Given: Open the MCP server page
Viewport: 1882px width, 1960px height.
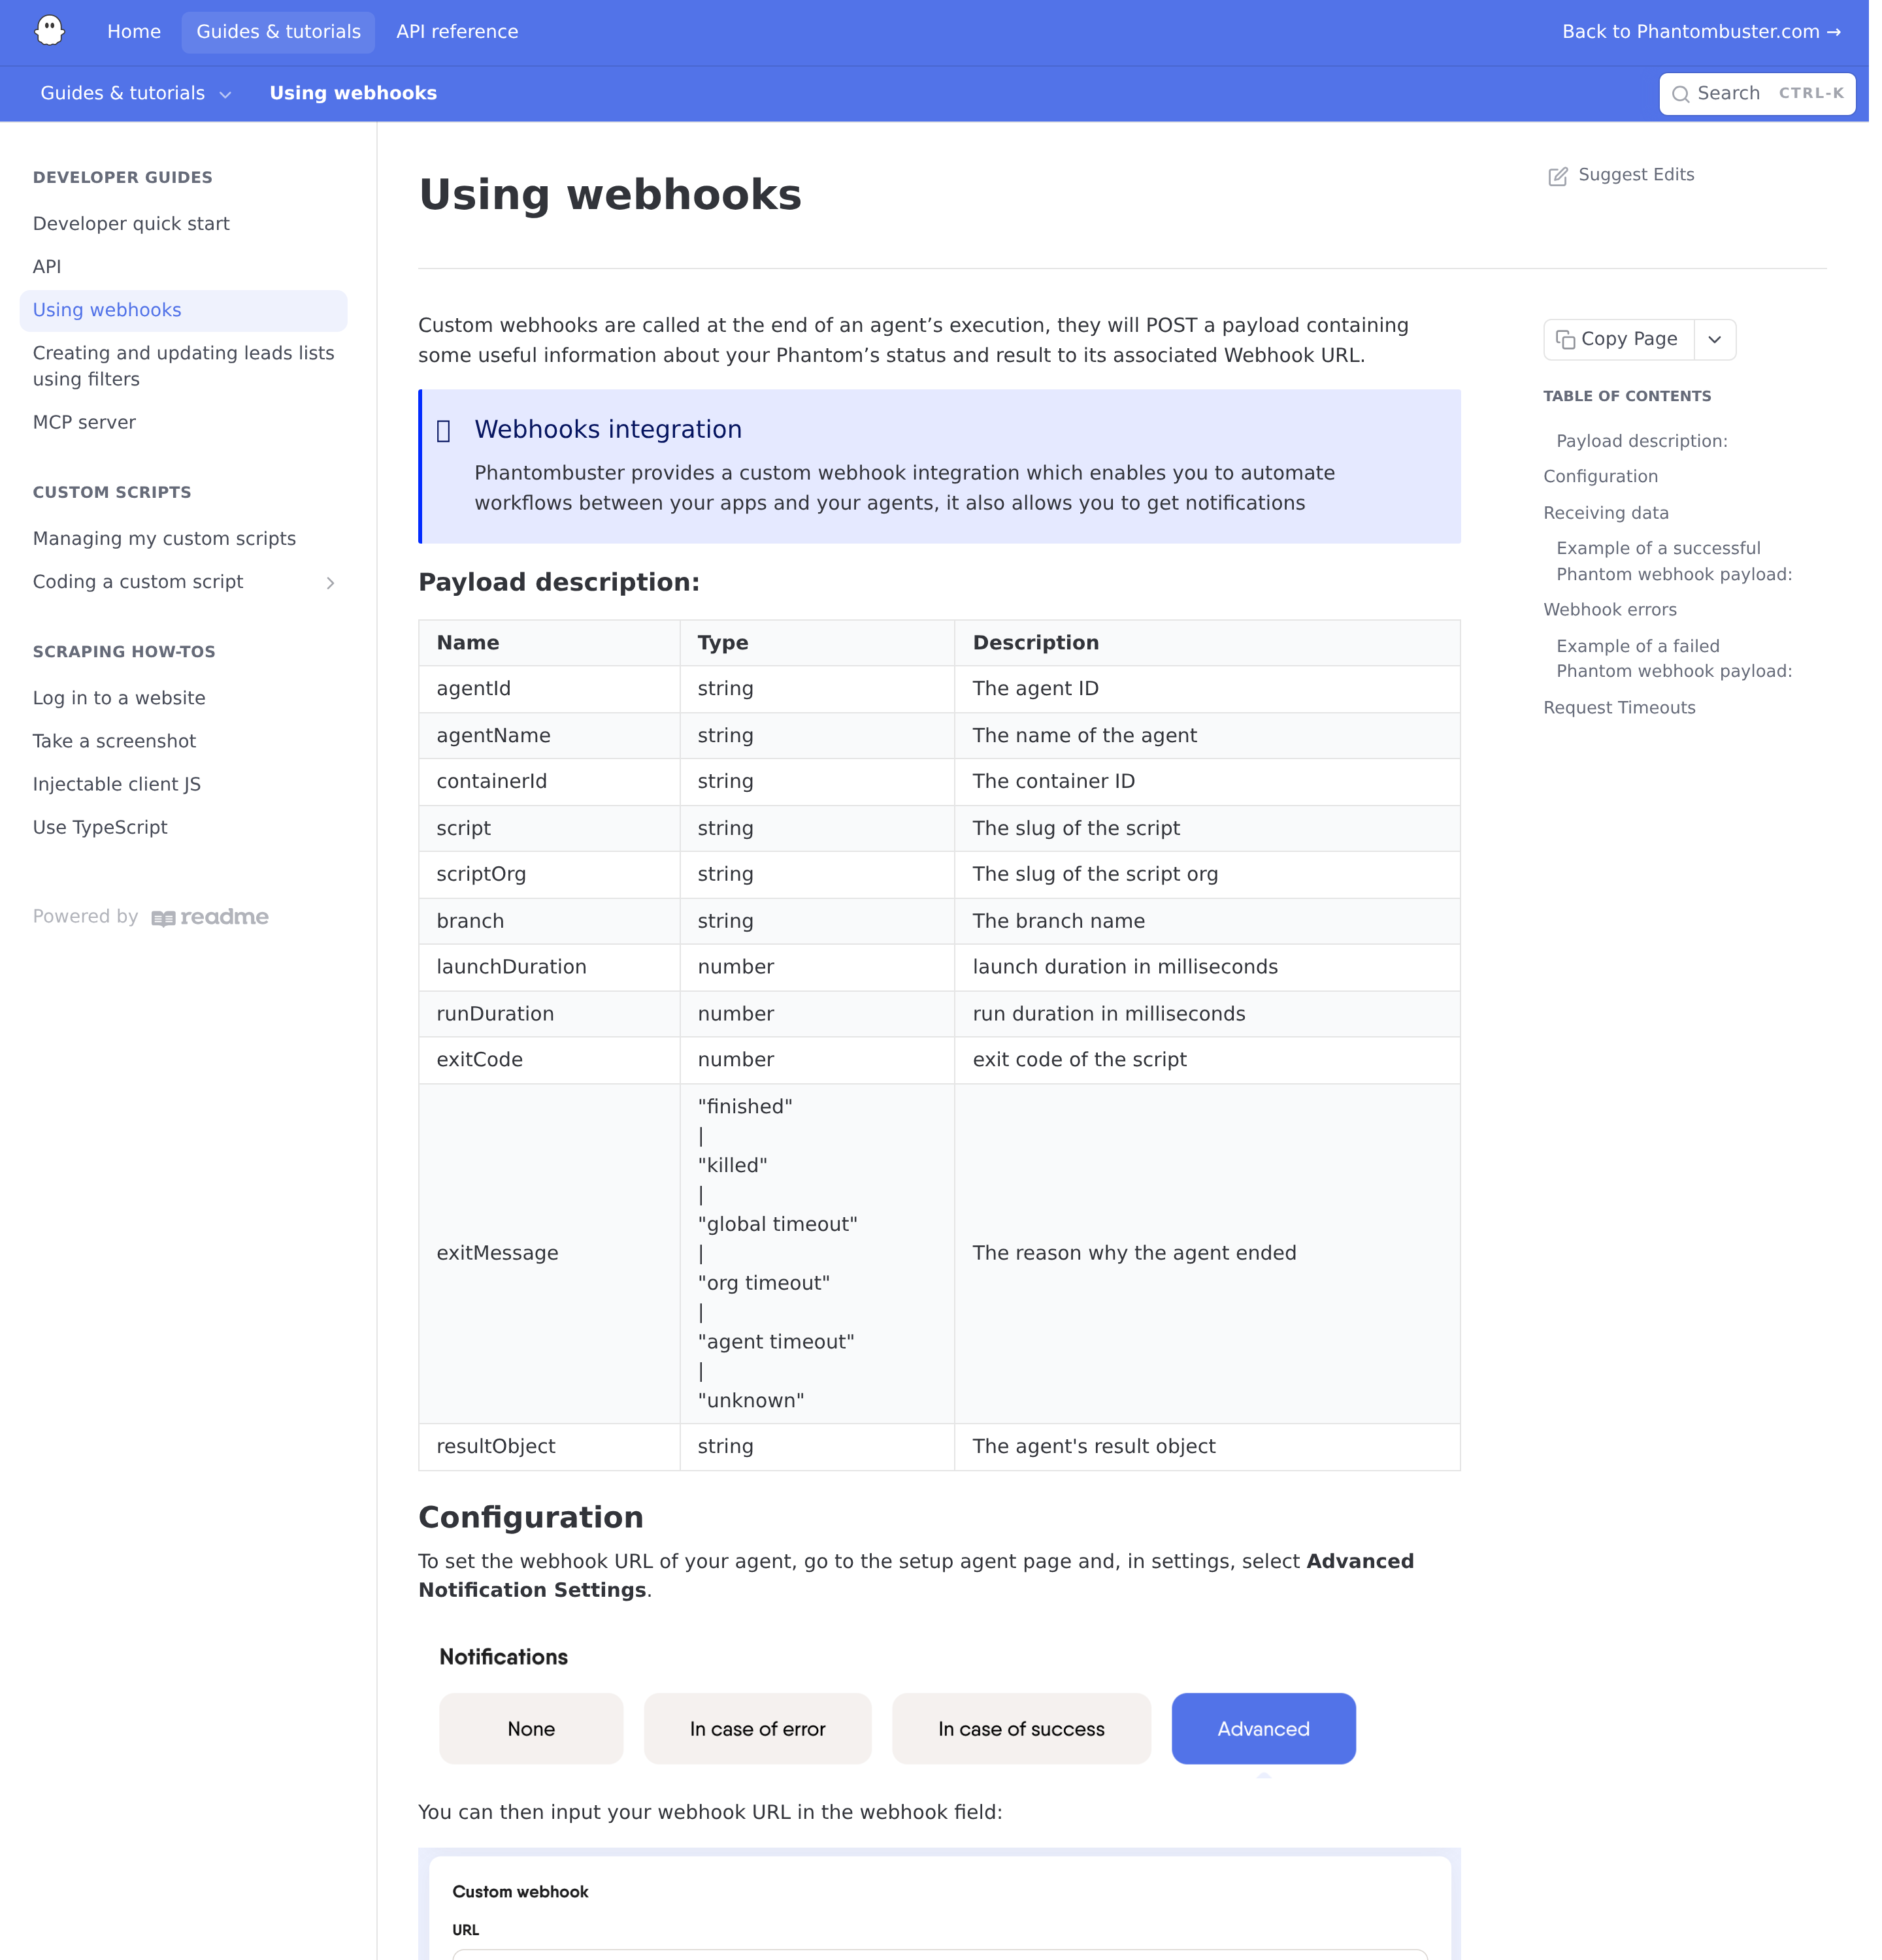Looking at the screenshot, I should 84,422.
